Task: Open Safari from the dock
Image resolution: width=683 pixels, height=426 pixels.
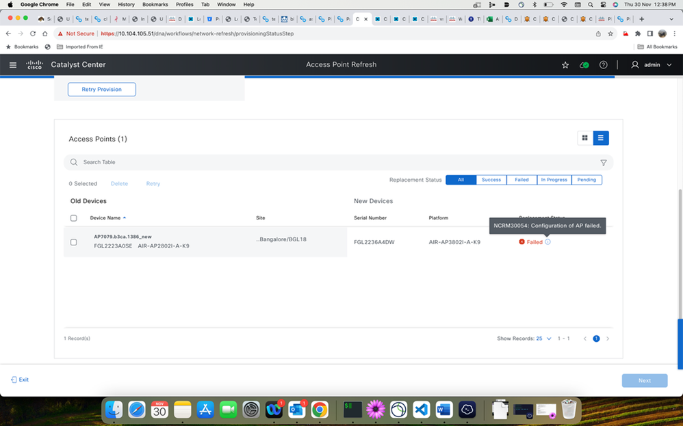Action: (x=137, y=410)
